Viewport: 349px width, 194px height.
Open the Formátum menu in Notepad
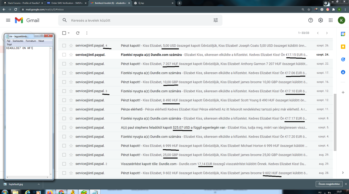point(31,41)
